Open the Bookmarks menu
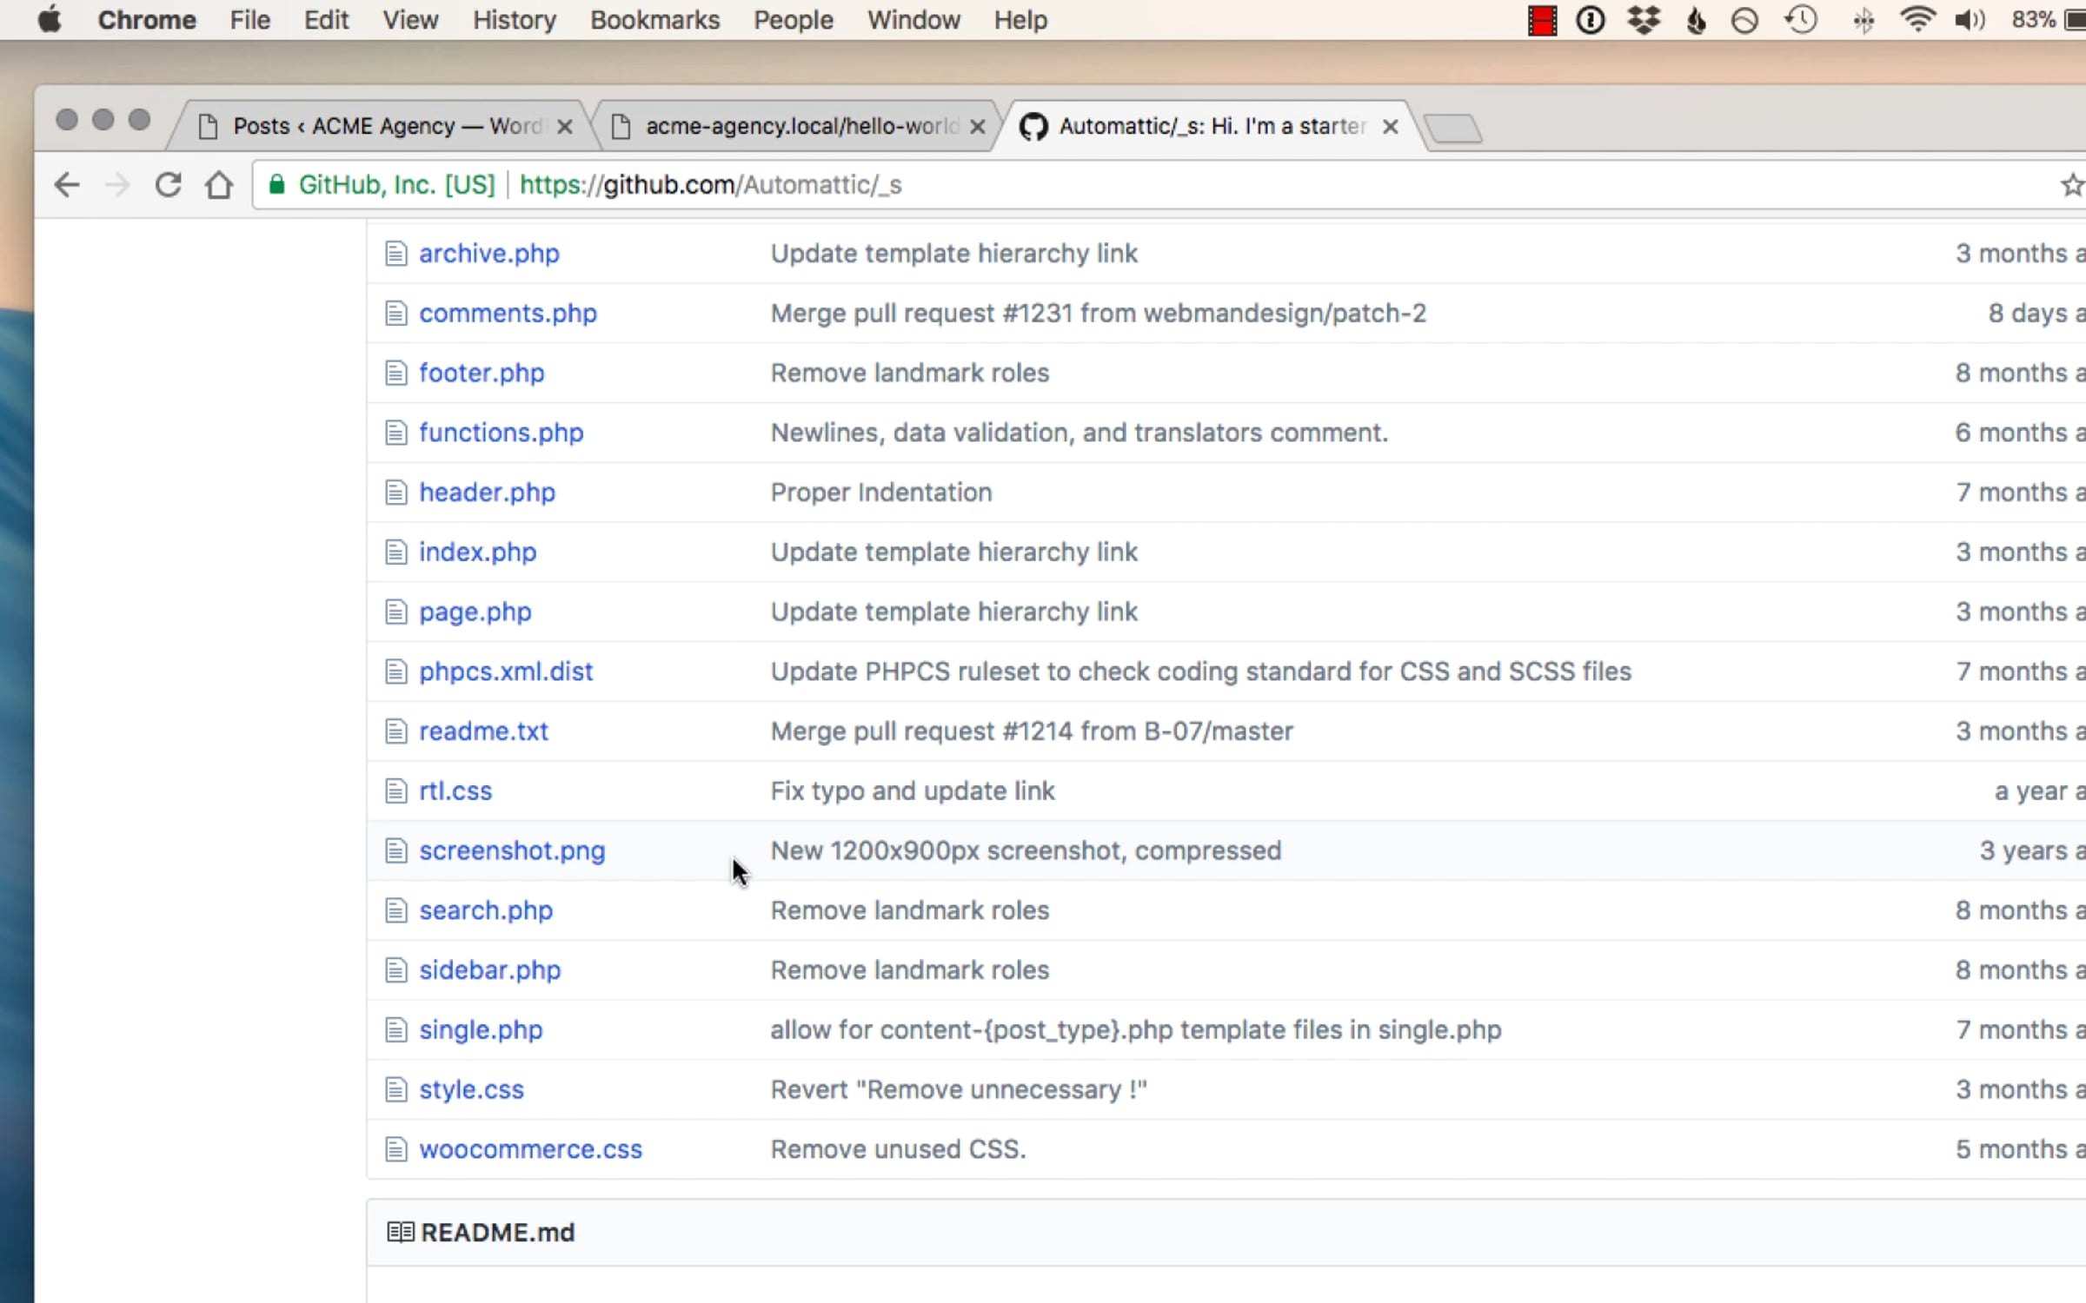Viewport: 2086px width, 1303px height. tap(654, 20)
